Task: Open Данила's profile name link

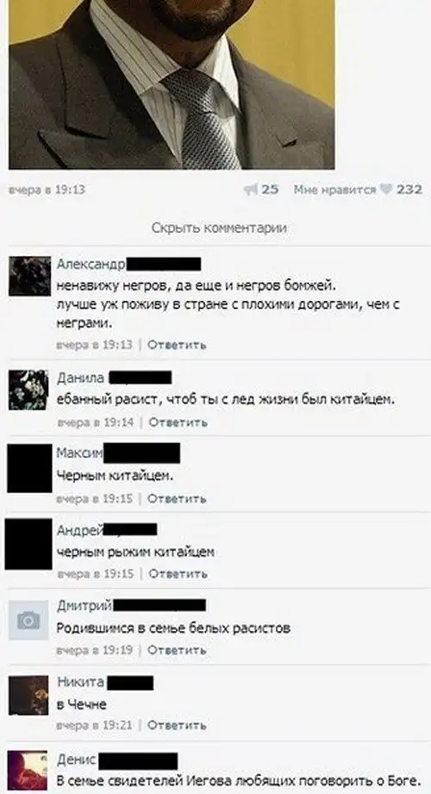Action: pyautogui.click(x=80, y=378)
